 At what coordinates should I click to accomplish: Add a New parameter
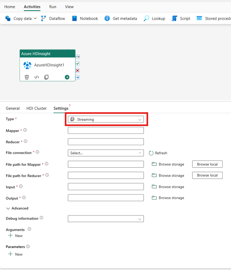(15, 254)
